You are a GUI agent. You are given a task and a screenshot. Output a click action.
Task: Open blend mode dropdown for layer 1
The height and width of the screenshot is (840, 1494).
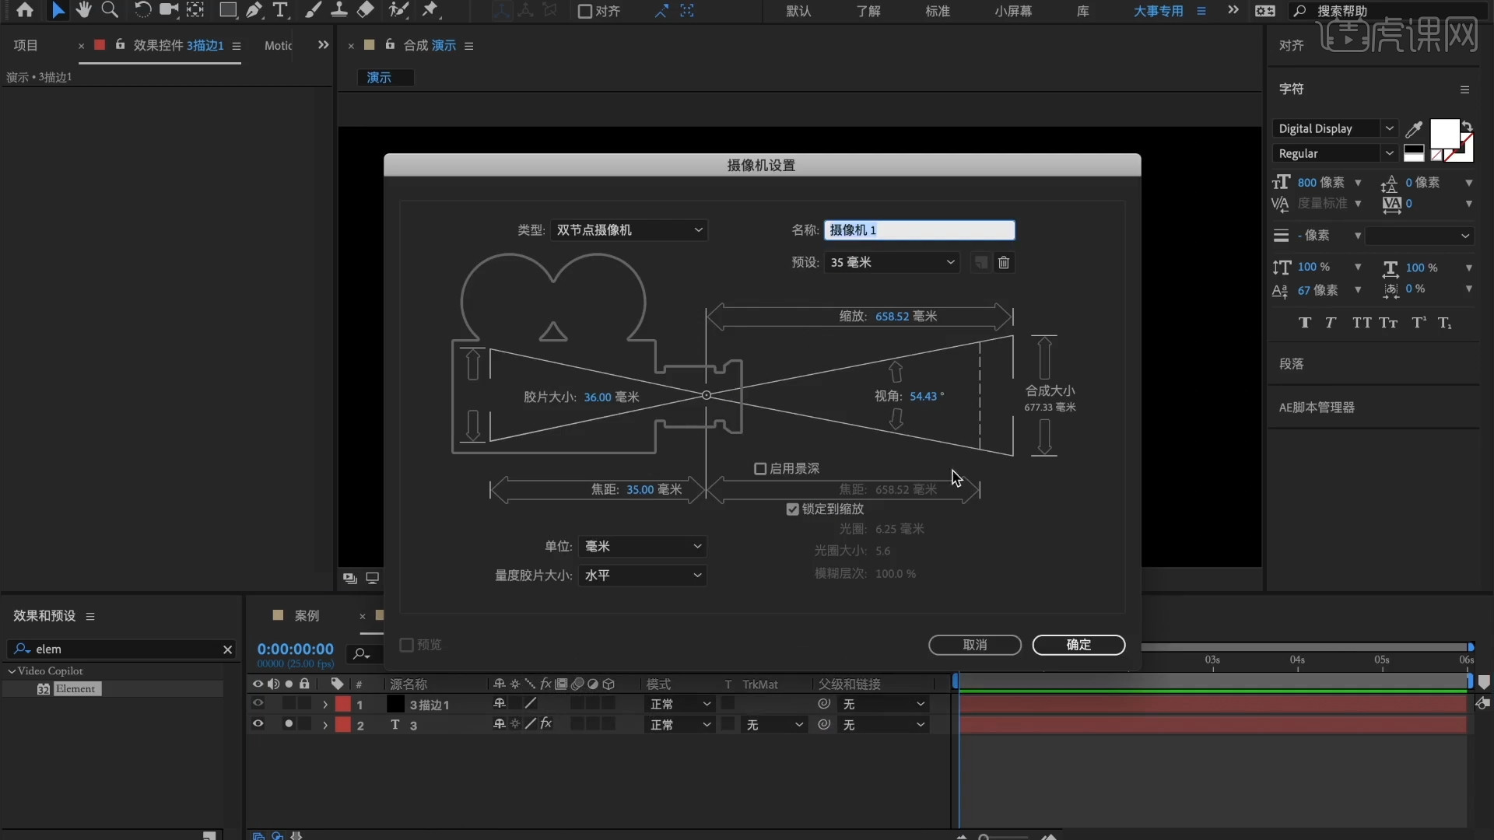pyautogui.click(x=679, y=704)
